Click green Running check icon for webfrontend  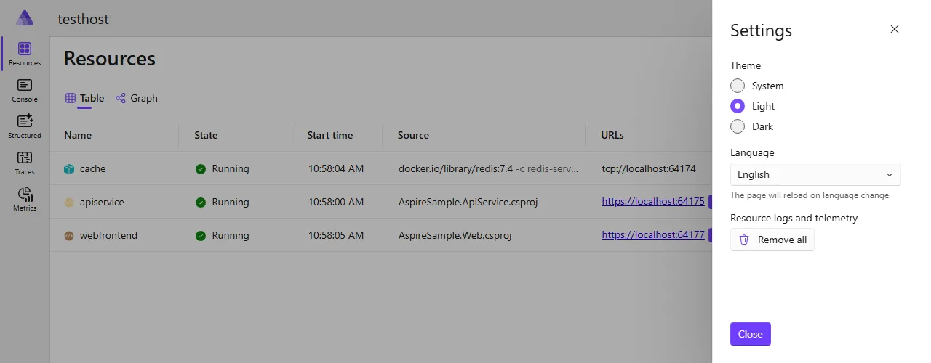coord(201,236)
